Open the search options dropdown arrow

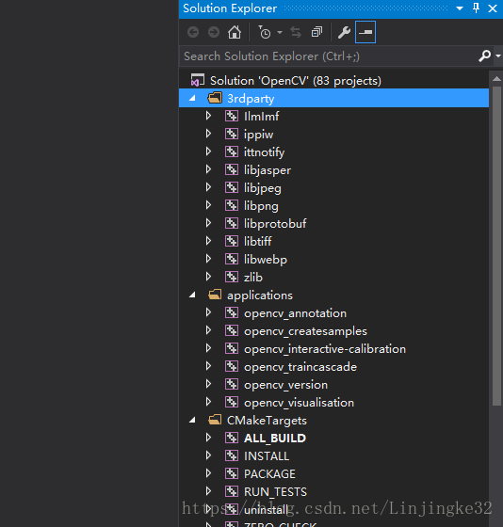[x=498, y=56]
